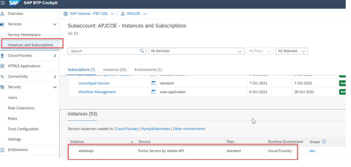
Task: Click the Scope info icon
Action: click(x=324, y=142)
